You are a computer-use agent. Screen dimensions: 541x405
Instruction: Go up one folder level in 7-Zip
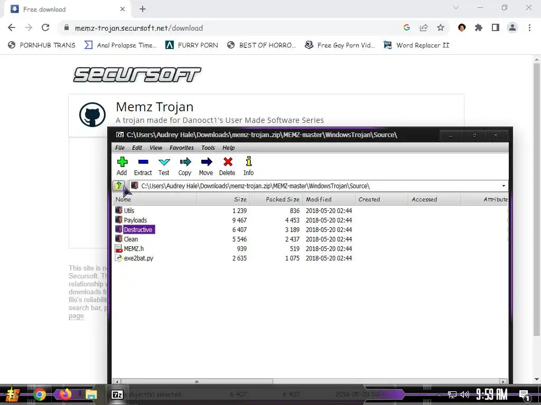pos(118,186)
